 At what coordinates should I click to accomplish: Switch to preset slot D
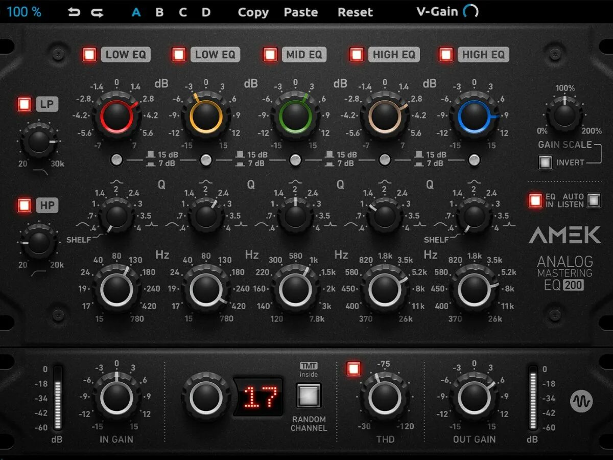[x=206, y=12]
